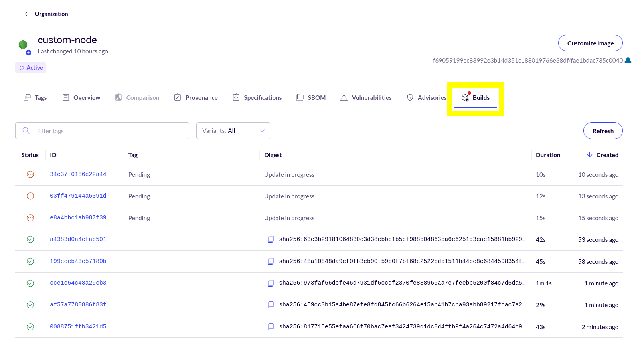The width and height of the screenshot is (638, 340).
Task: Copy digest for build 0088751ffb3421d5
Action: pos(271,327)
